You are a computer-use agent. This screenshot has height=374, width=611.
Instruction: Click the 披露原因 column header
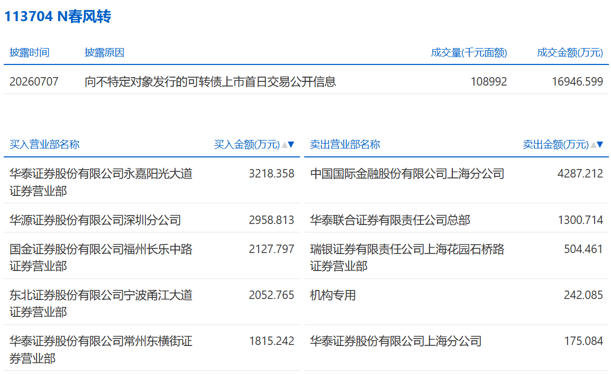[104, 52]
